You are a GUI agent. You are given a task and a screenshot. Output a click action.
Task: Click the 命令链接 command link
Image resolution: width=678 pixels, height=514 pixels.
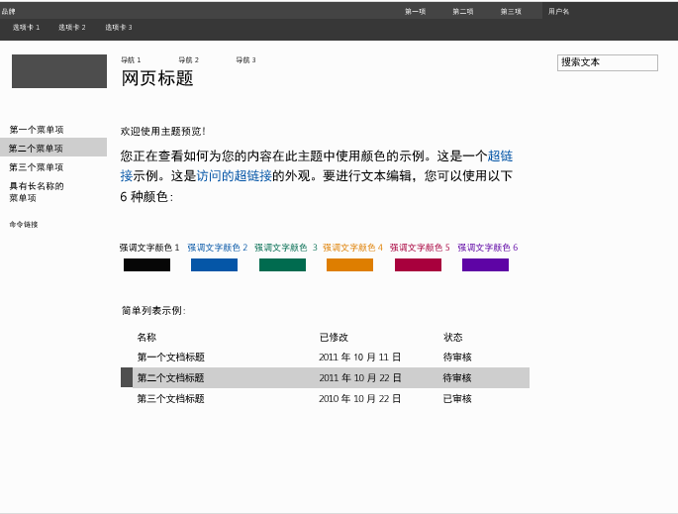tap(24, 225)
